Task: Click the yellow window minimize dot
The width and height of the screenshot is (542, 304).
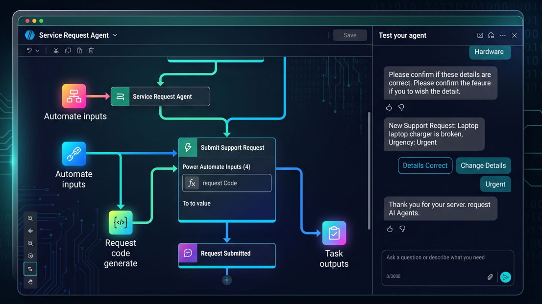Action: pos(34,21)
